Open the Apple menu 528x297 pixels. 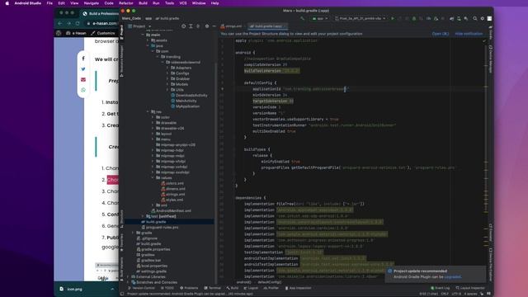7,3
